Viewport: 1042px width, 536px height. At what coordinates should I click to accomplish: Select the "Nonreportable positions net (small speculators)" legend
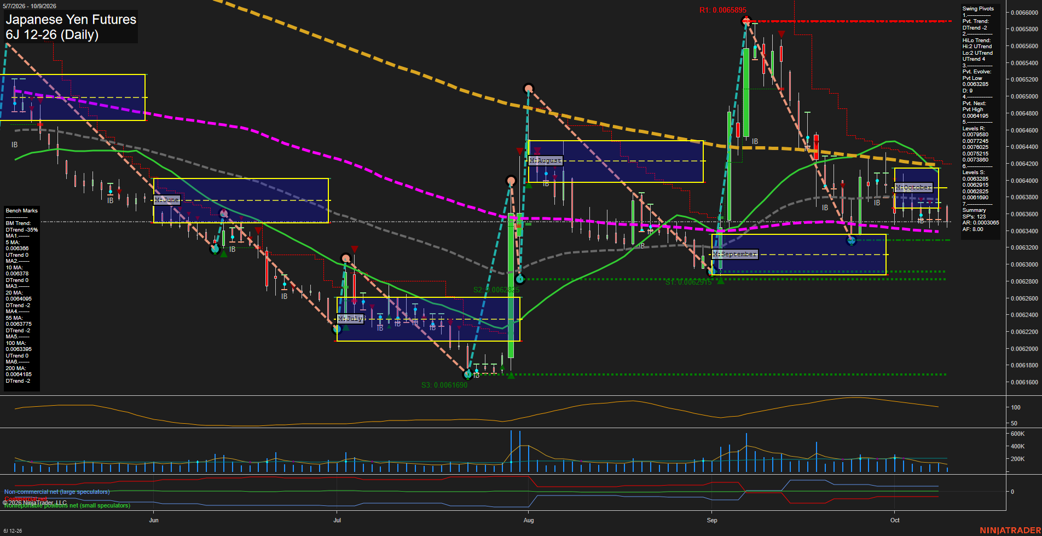pos(67,505)
